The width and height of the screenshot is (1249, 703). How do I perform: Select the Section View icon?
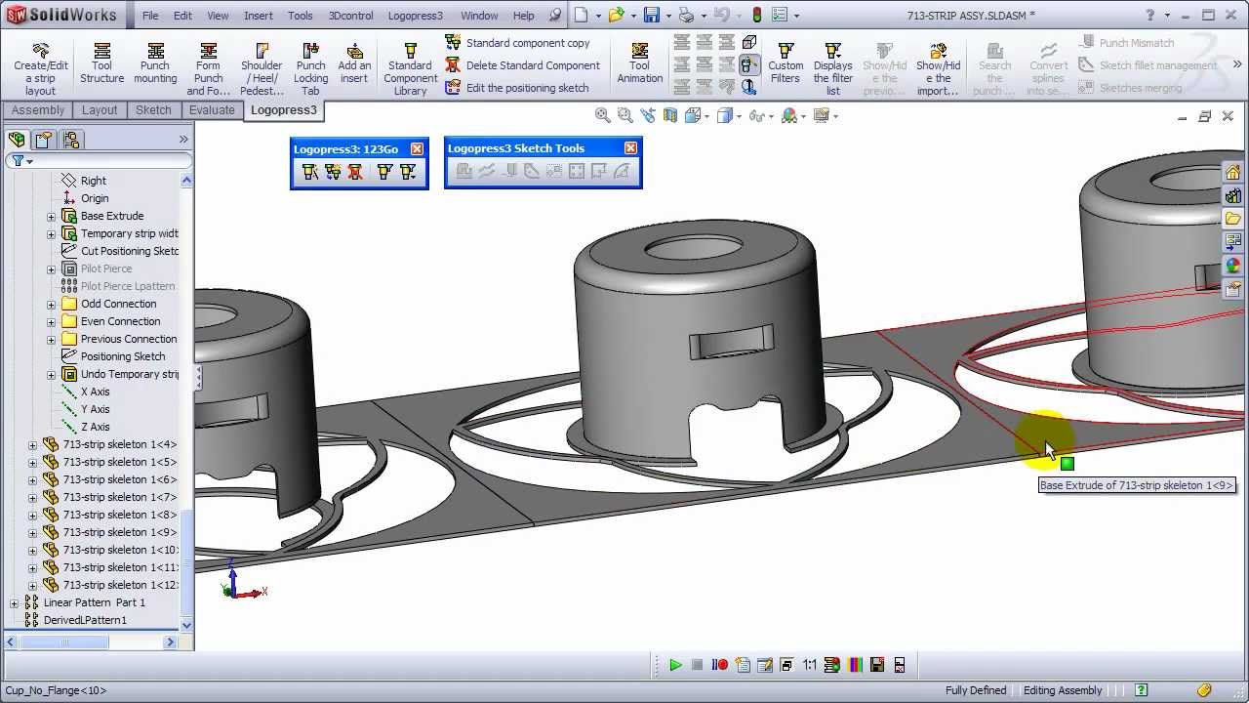point(670,115)
